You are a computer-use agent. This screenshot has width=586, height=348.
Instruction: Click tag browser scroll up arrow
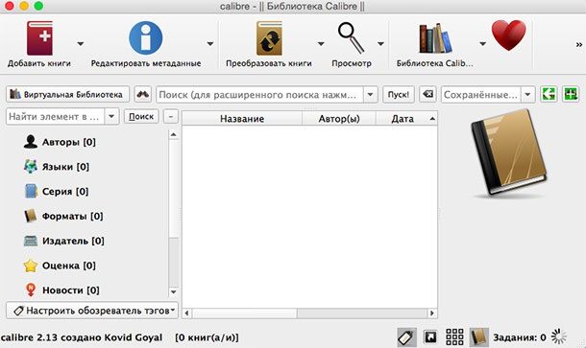click(x=174, y=134)
